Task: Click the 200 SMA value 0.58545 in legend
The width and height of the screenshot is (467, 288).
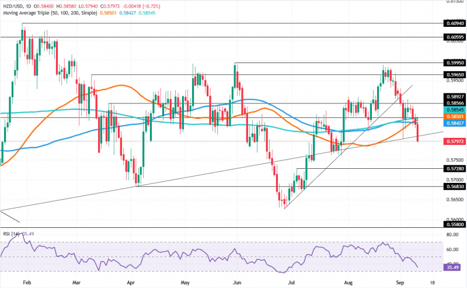Action: pyautogui.click(x=147, y=13)
